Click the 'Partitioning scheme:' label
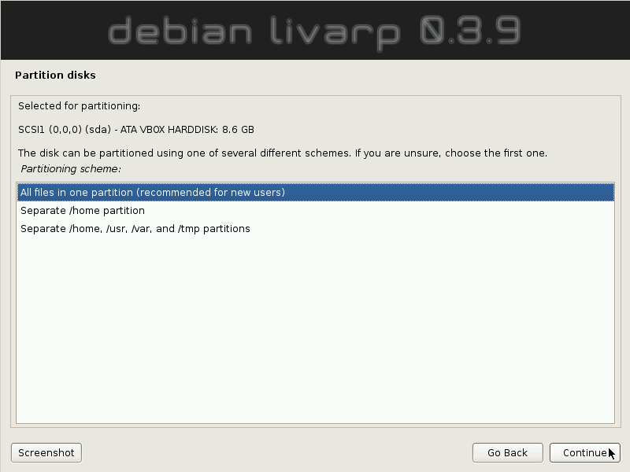Image resolution: width=630 pixels, height=472 pixels. [x=71, y=168]
